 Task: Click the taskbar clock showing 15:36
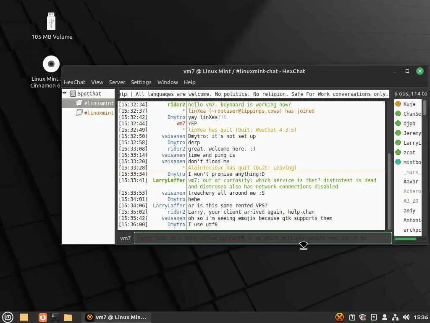(x=421, y=317)
